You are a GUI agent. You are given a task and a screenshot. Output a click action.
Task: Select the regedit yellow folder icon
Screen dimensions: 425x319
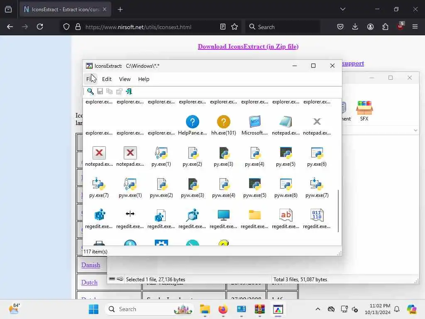(x=255, y=215)
